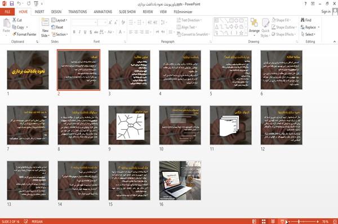Click Convert to SmartArt
This screenshot has height=224, width=338.
tap(193, 34)
